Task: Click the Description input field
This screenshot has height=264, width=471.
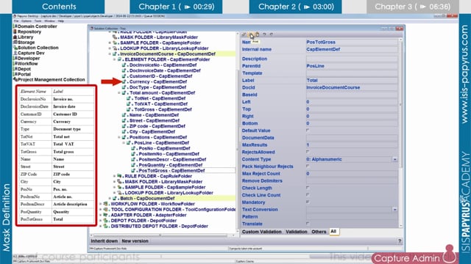Action: pyautogui.click(x=352, y=59)
